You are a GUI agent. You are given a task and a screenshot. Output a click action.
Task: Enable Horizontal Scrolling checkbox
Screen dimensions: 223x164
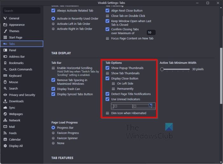click(53, 68)
